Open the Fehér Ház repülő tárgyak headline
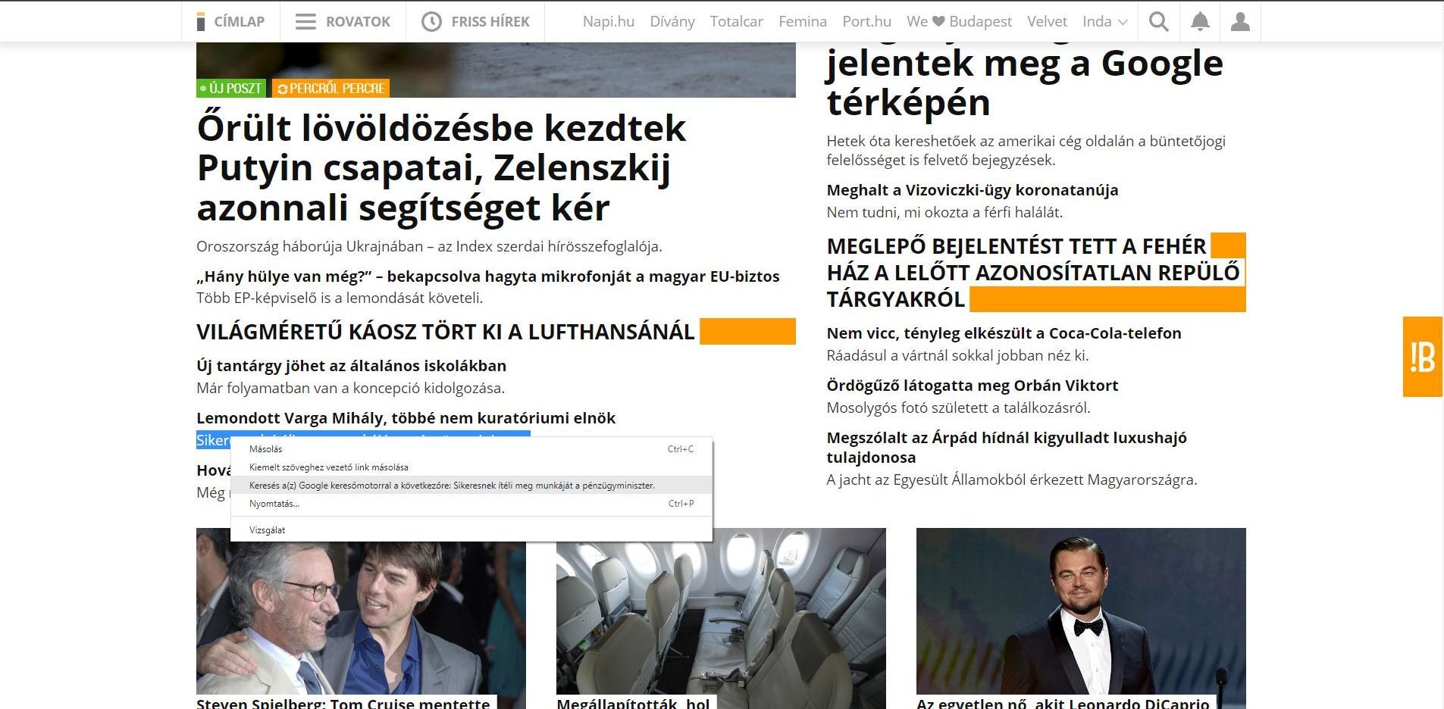This screenshot has height=709, width=1444. [x=1033, y=273]
